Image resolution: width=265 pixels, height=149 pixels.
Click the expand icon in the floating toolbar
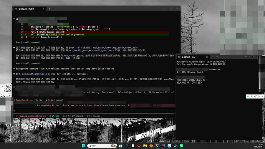[259, 96]
